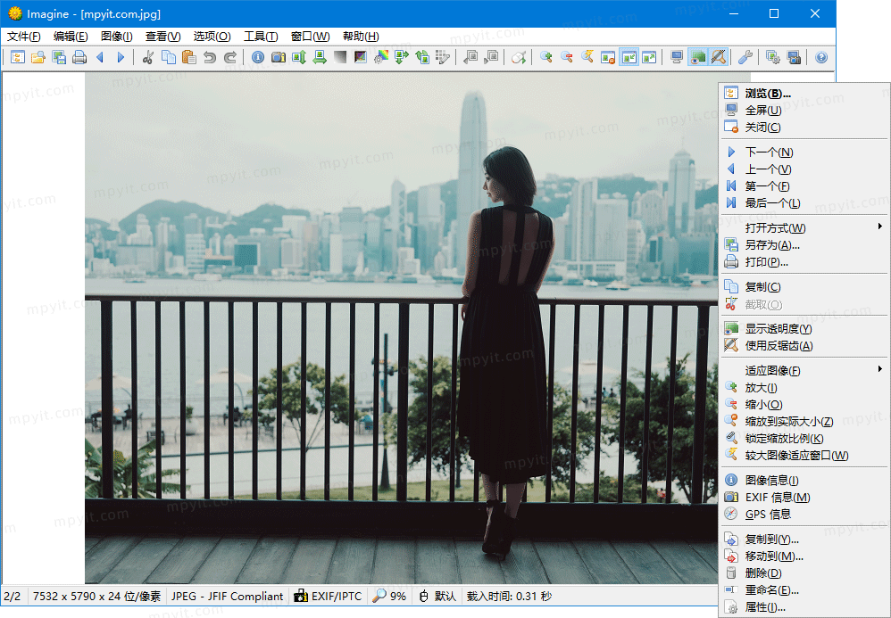Screen dimensions: 891x618
Task: Choose EXIF 信息(M) in the context menu
Action: tap(804, 497)
